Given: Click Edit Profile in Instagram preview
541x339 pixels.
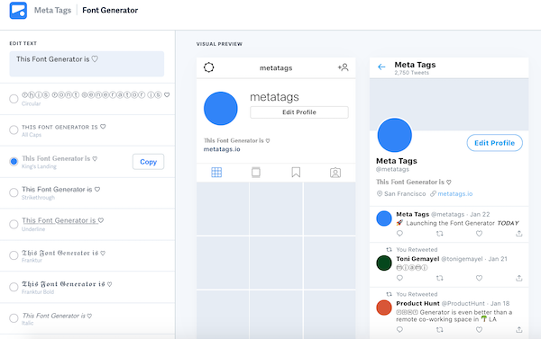Looking at the screenshot, I should [299, 112].
